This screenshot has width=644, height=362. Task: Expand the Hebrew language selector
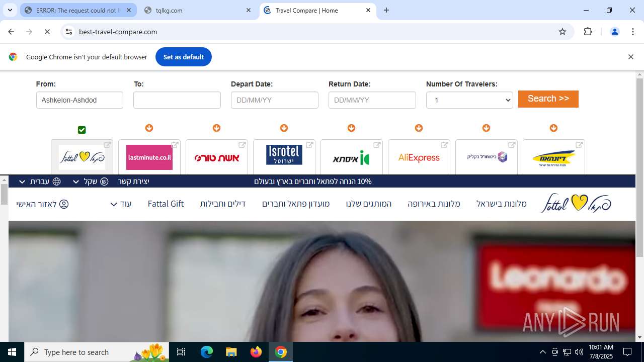coord(39,182)
